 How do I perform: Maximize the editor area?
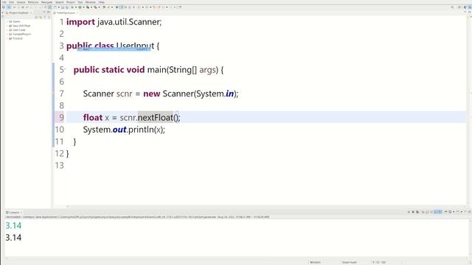(x=469, y=13)
